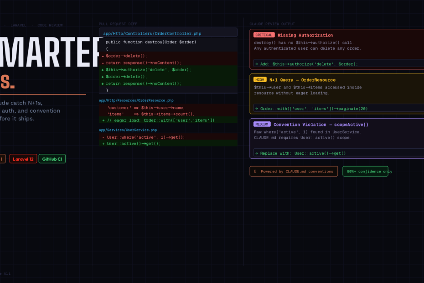Click the arrow before Add: $this->authorize suggestion
The image size is (424, 283).
tap(256, 64)
